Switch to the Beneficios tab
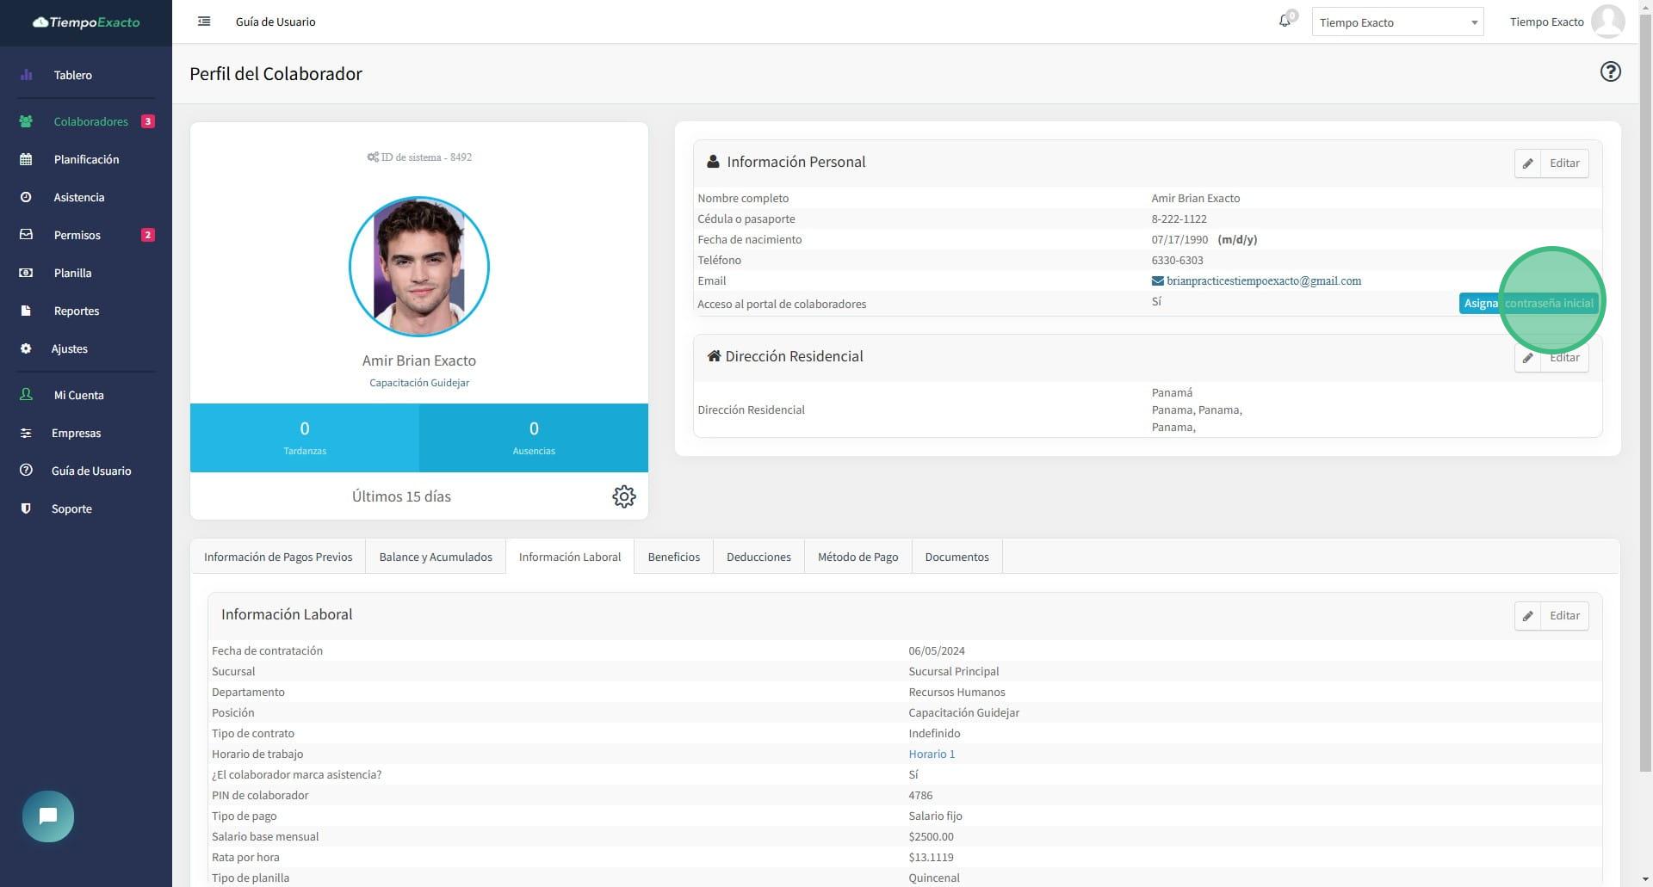1653x887 pixels. tap(673, 557)
